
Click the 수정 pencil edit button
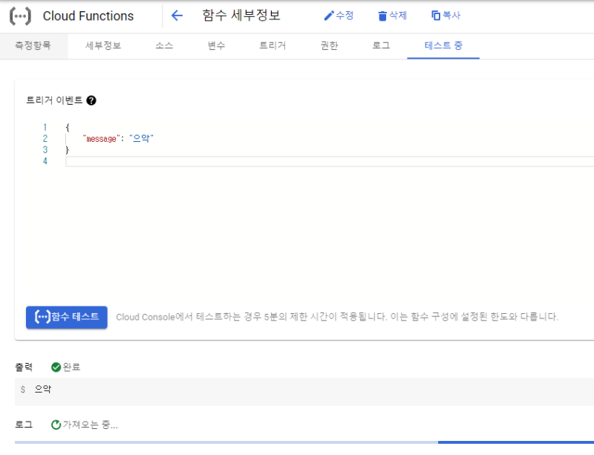tap(339, 16)
